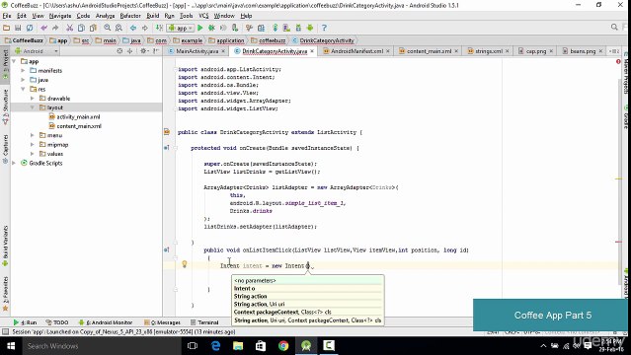Open the AVD Manager icon
The image size is (631, 355).
pos(286,28)
